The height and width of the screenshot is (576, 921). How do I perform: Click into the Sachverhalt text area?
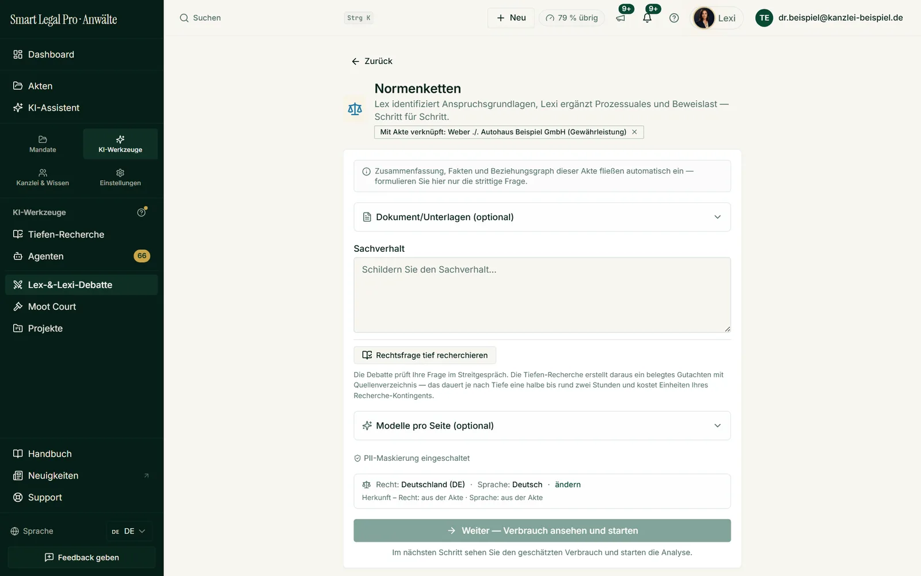coord(542,295)
